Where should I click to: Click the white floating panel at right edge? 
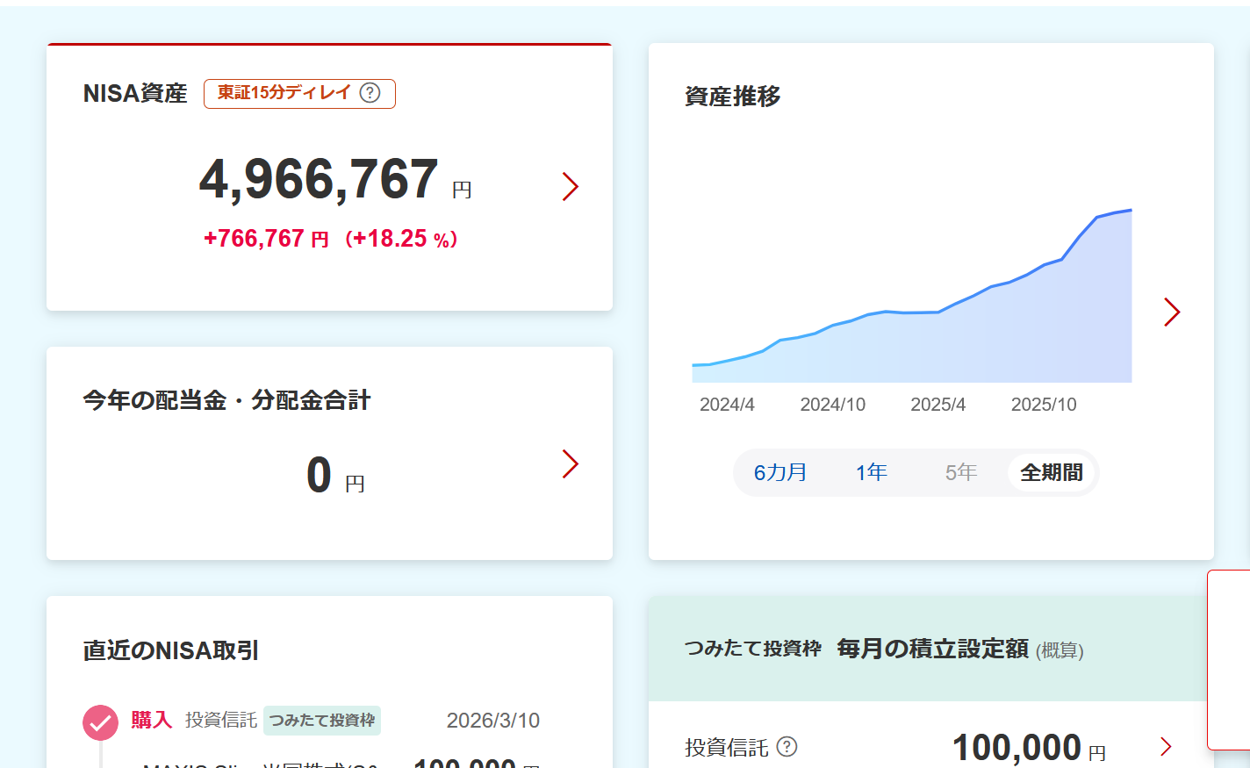point(1229,660)
